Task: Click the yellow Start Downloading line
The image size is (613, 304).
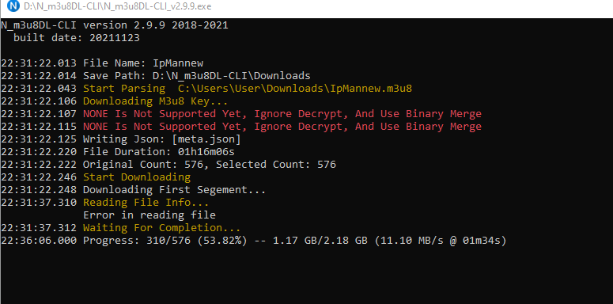Action: (x=96, y=177)
